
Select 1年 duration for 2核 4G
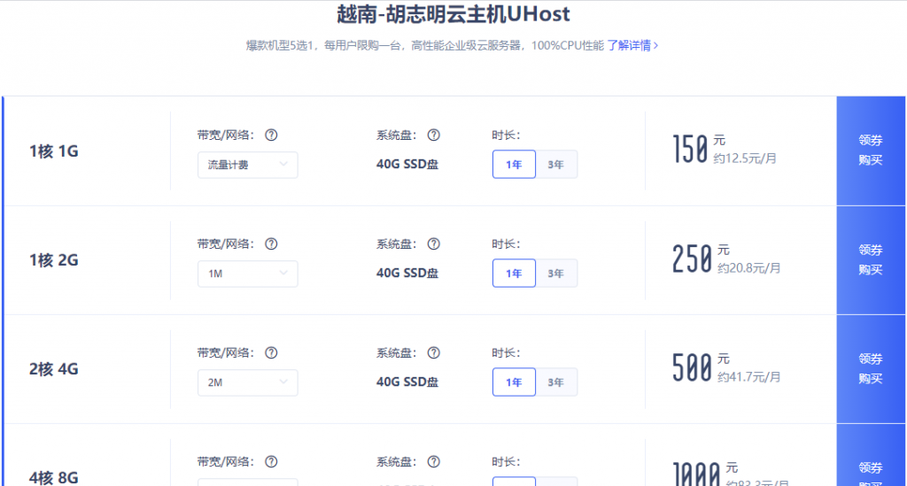(514, 382)
